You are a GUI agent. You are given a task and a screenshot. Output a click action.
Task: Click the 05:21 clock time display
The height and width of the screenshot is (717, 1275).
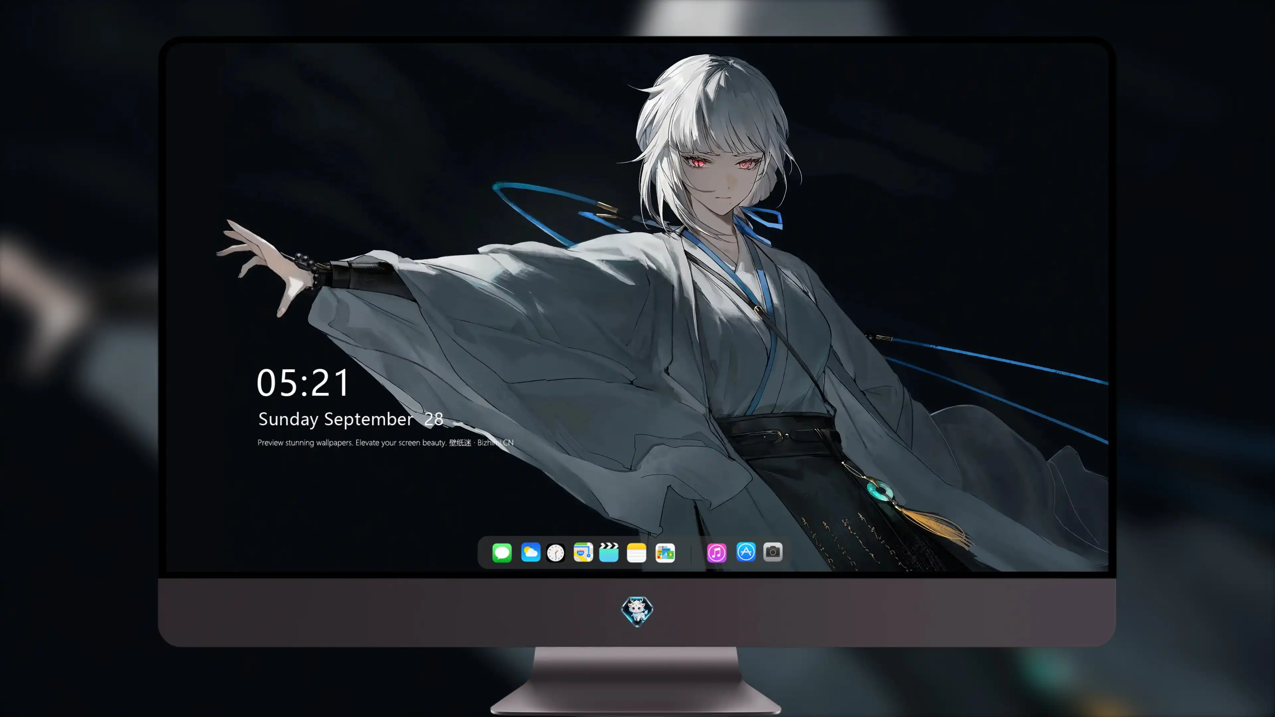[x=303, y=383]
